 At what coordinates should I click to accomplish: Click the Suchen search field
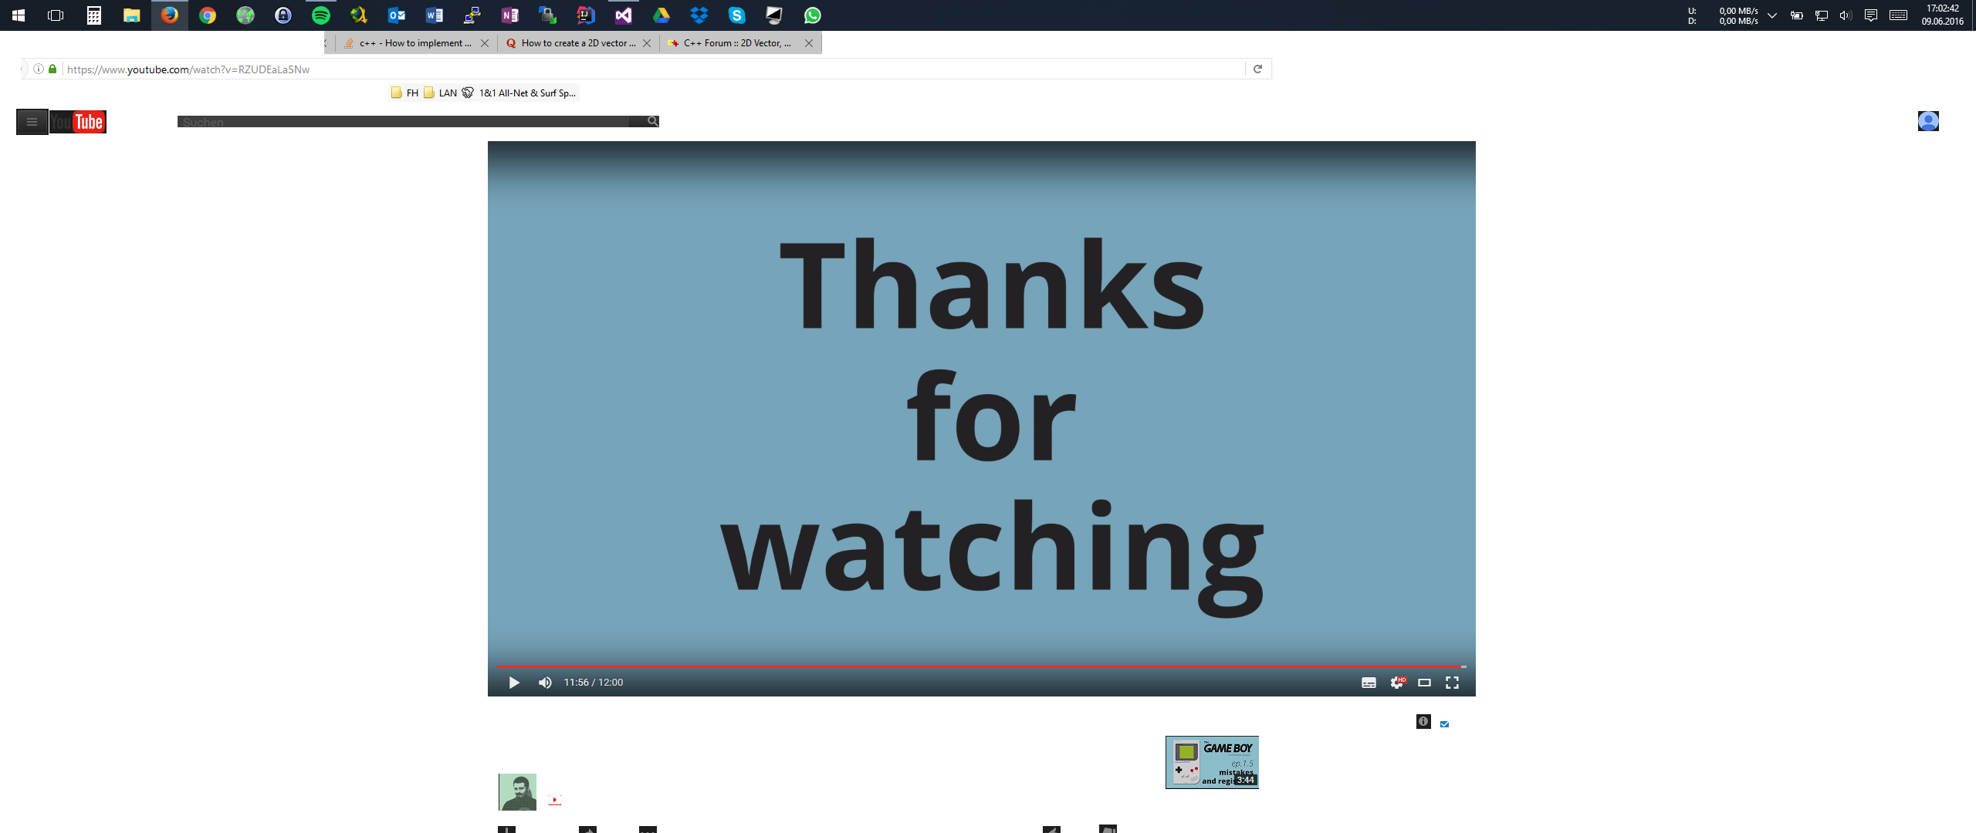pos(401,122)
